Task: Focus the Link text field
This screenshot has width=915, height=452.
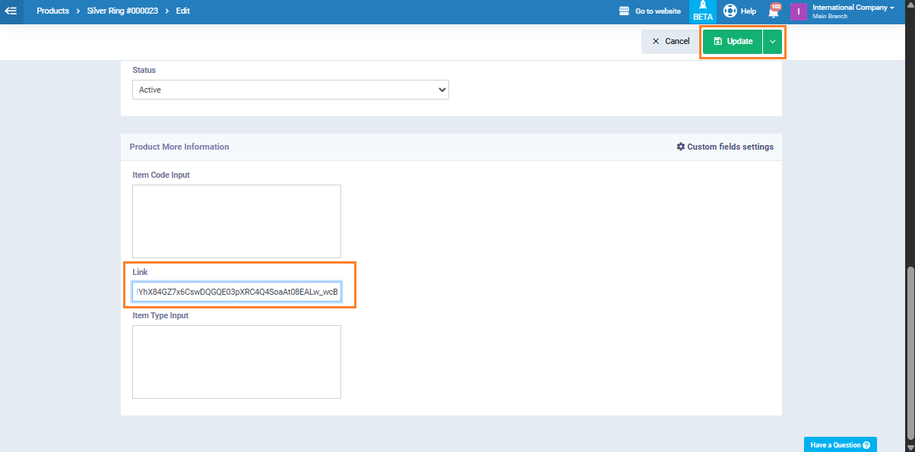Action: [236, 292]
